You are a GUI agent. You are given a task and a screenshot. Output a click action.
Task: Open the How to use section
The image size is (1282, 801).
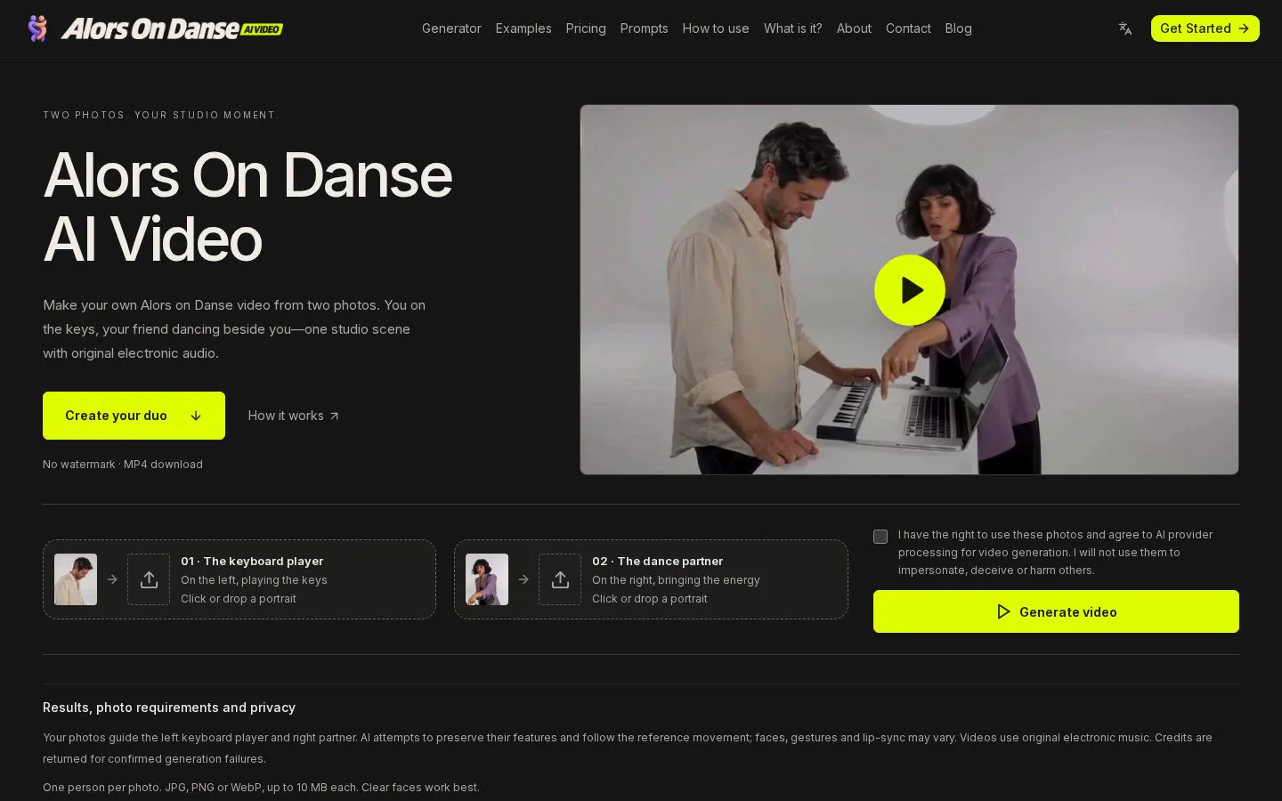716,28
